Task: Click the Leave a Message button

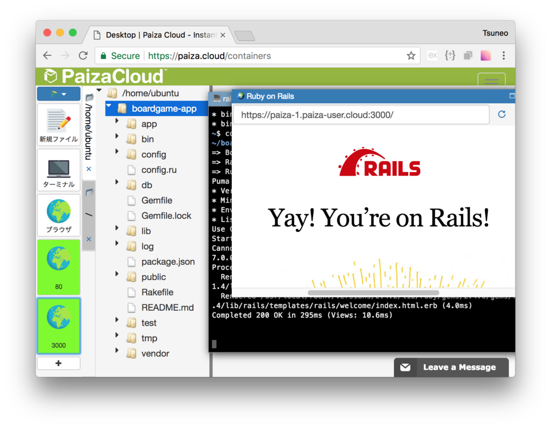Action: click(451, 367)
